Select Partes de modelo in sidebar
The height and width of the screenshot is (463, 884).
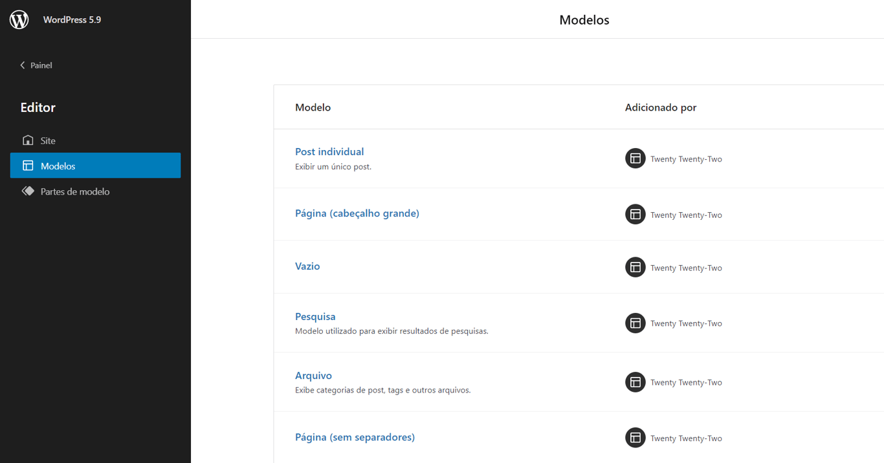75,191
